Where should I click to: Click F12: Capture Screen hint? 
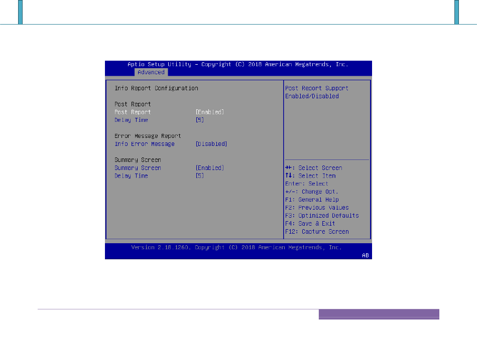click(x=317, y=232)
